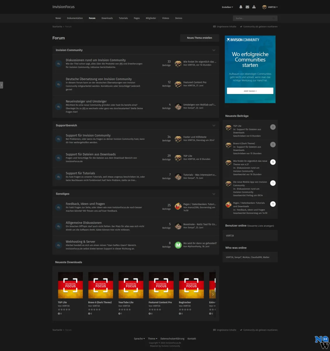Click Jetzt testen in the ad banner
The image size is (330, 351).
[250, 91]
